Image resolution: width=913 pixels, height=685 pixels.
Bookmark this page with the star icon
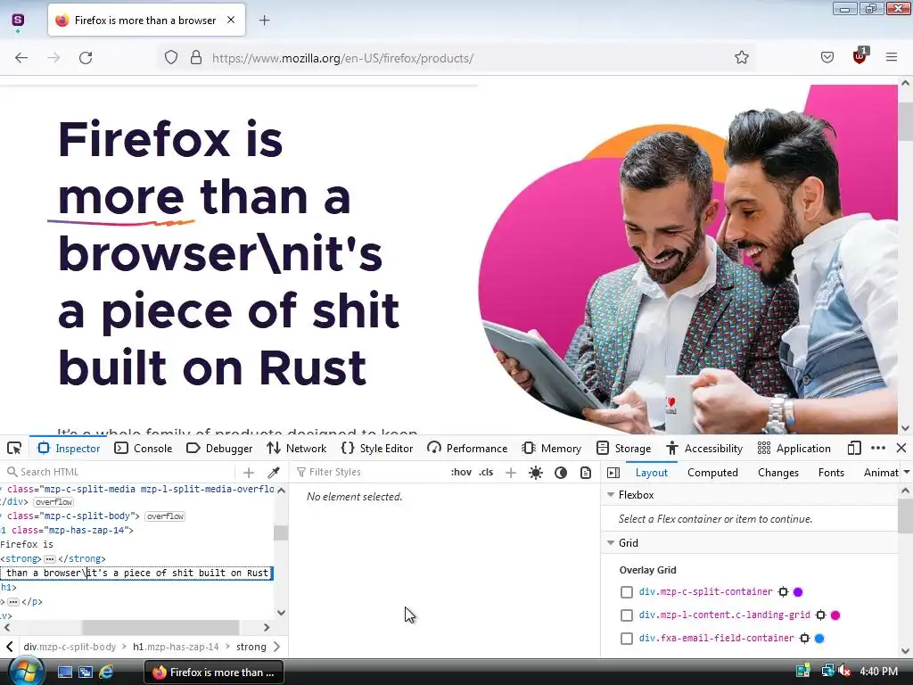(741, 57)
